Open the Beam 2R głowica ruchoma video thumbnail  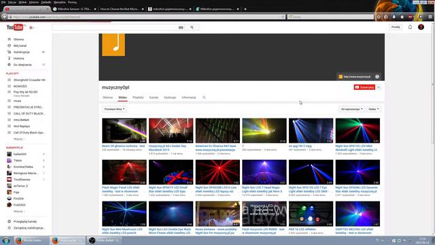click(x=124, y=131)
